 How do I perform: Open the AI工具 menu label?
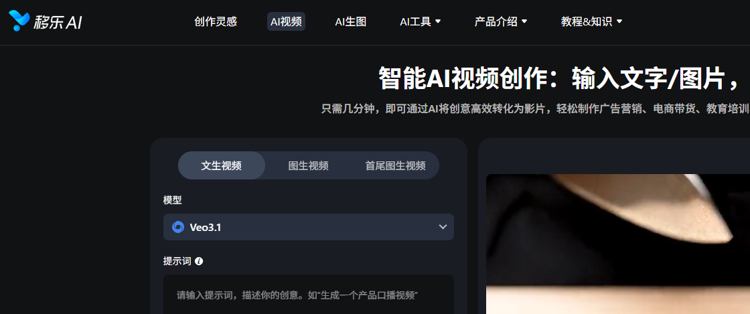pyautogui.click(x=415, y=21)
